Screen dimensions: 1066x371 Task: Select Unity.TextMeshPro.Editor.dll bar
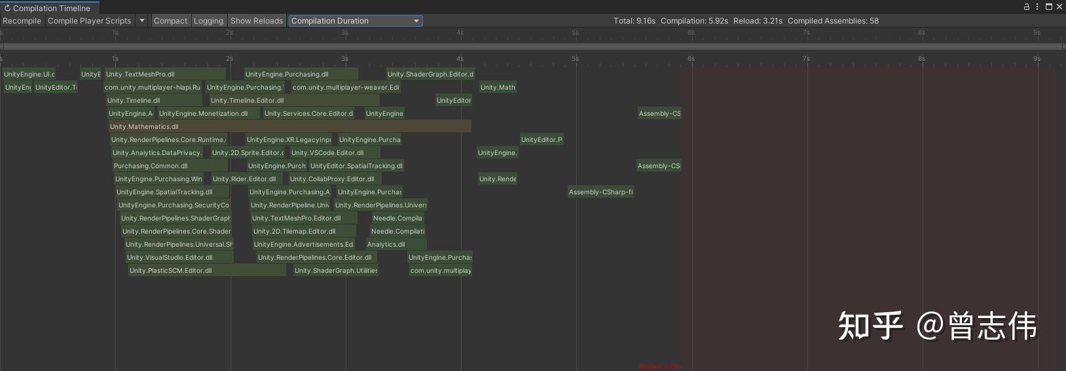tap(304, 218)
